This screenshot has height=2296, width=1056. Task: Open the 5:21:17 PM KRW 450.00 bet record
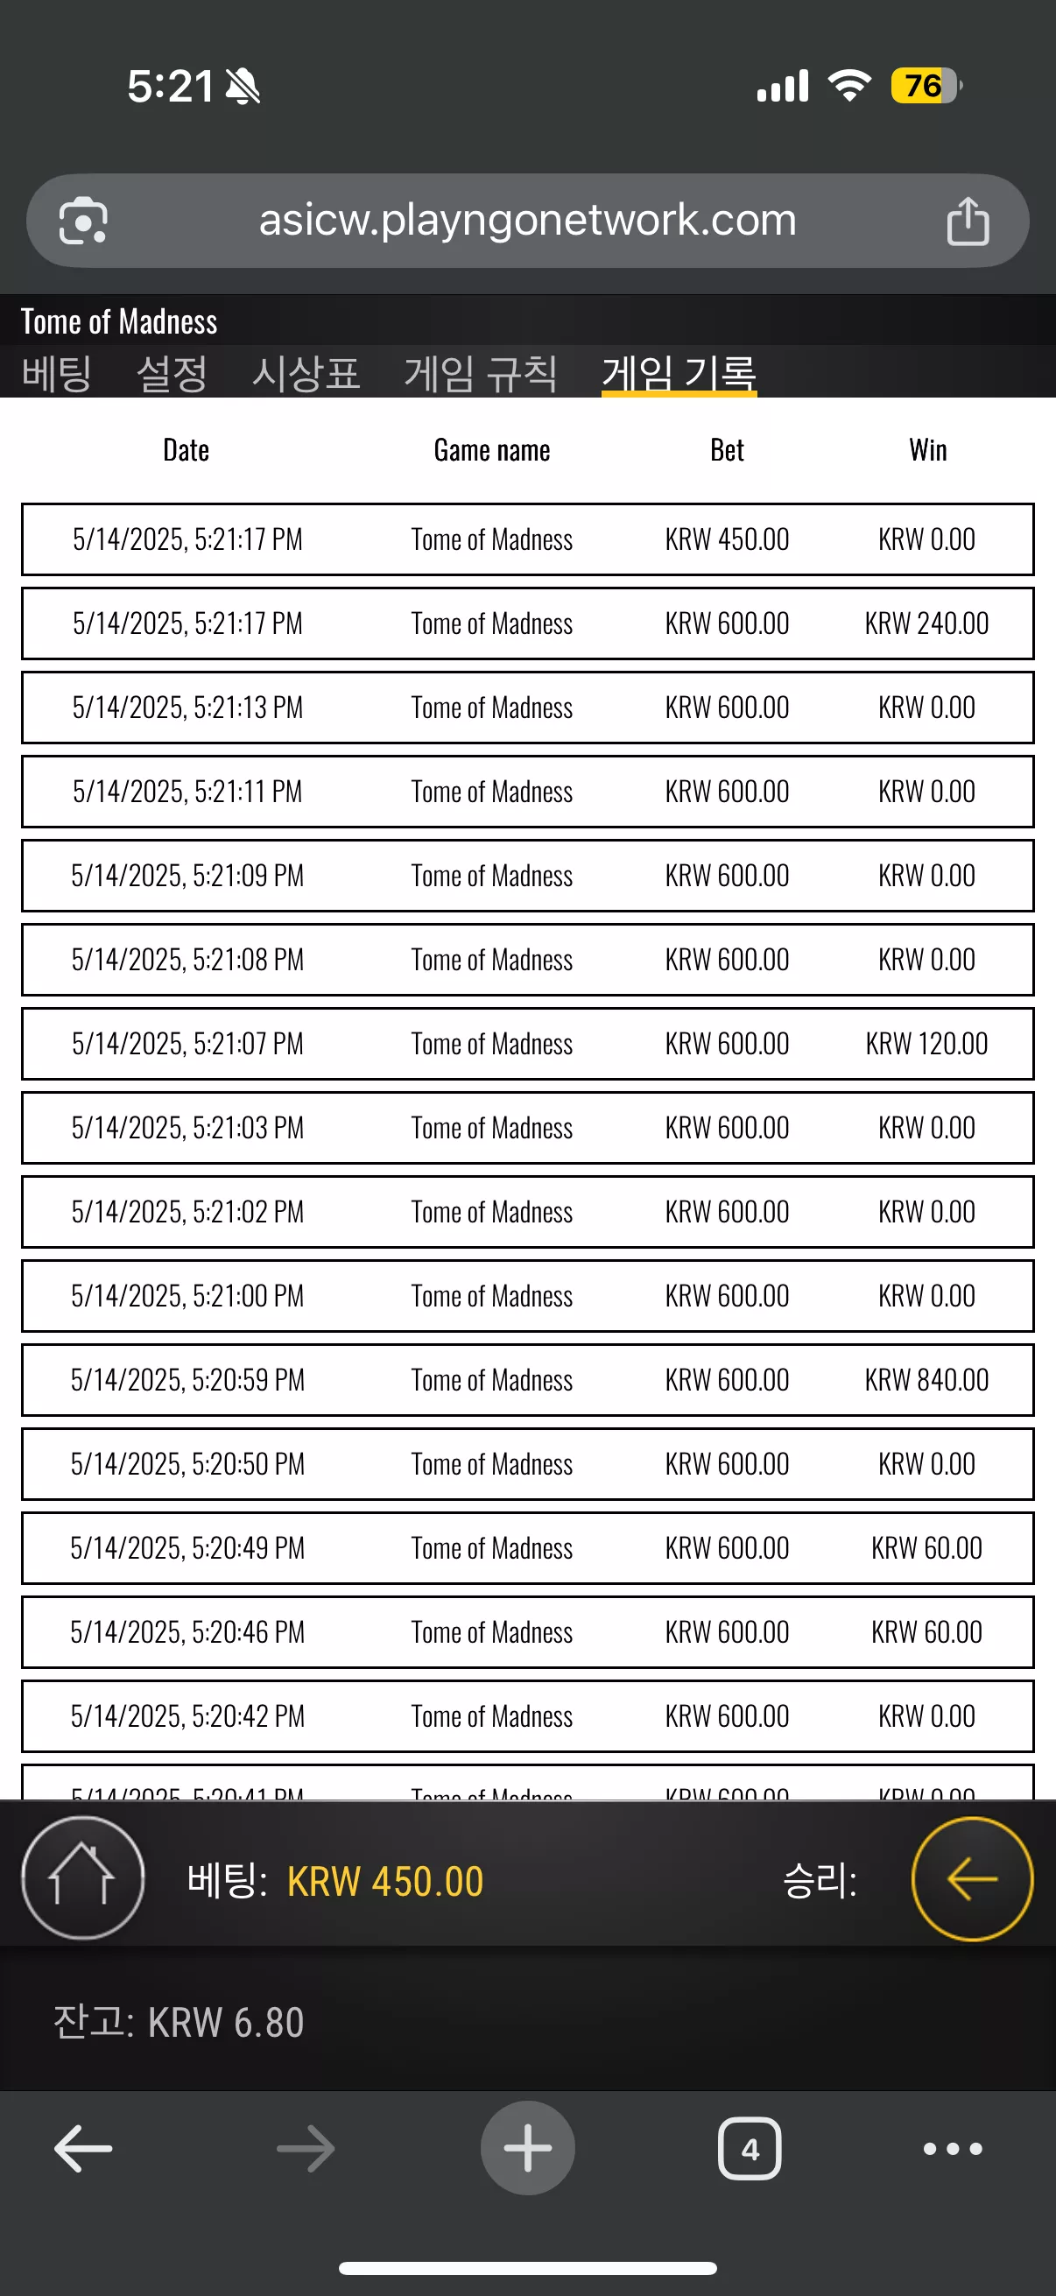click(x=527, y=539)
